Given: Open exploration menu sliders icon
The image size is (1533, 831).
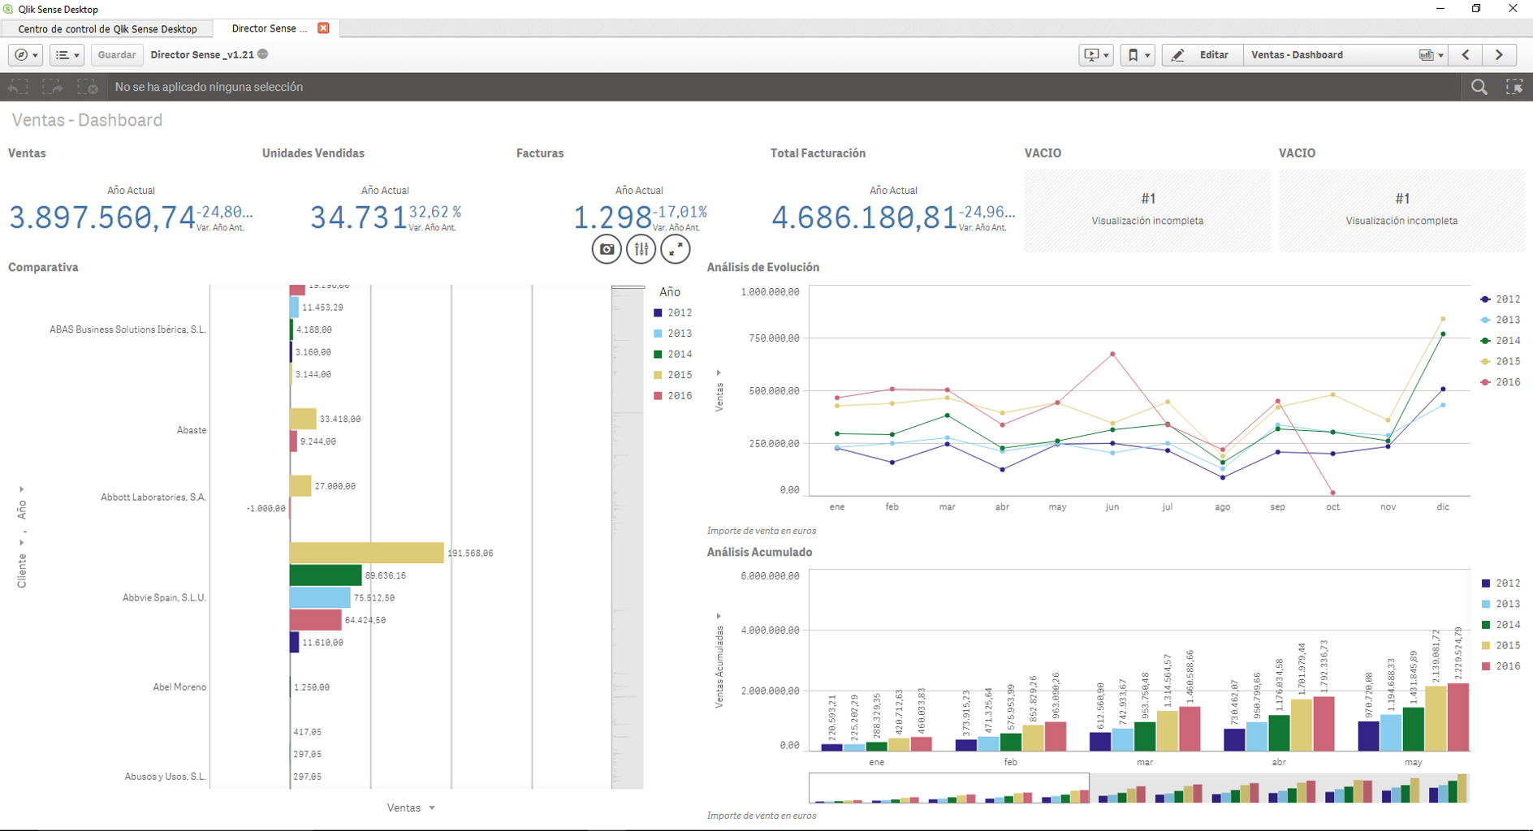Looking at the screenshot, I should pyautogui.click(x=641, y=249).
